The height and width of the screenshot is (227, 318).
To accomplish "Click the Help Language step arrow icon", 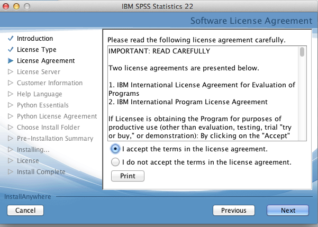I will (x=11, y=94).
